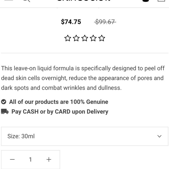
Task: Click the fourth rating star
Action: [93, 38]
